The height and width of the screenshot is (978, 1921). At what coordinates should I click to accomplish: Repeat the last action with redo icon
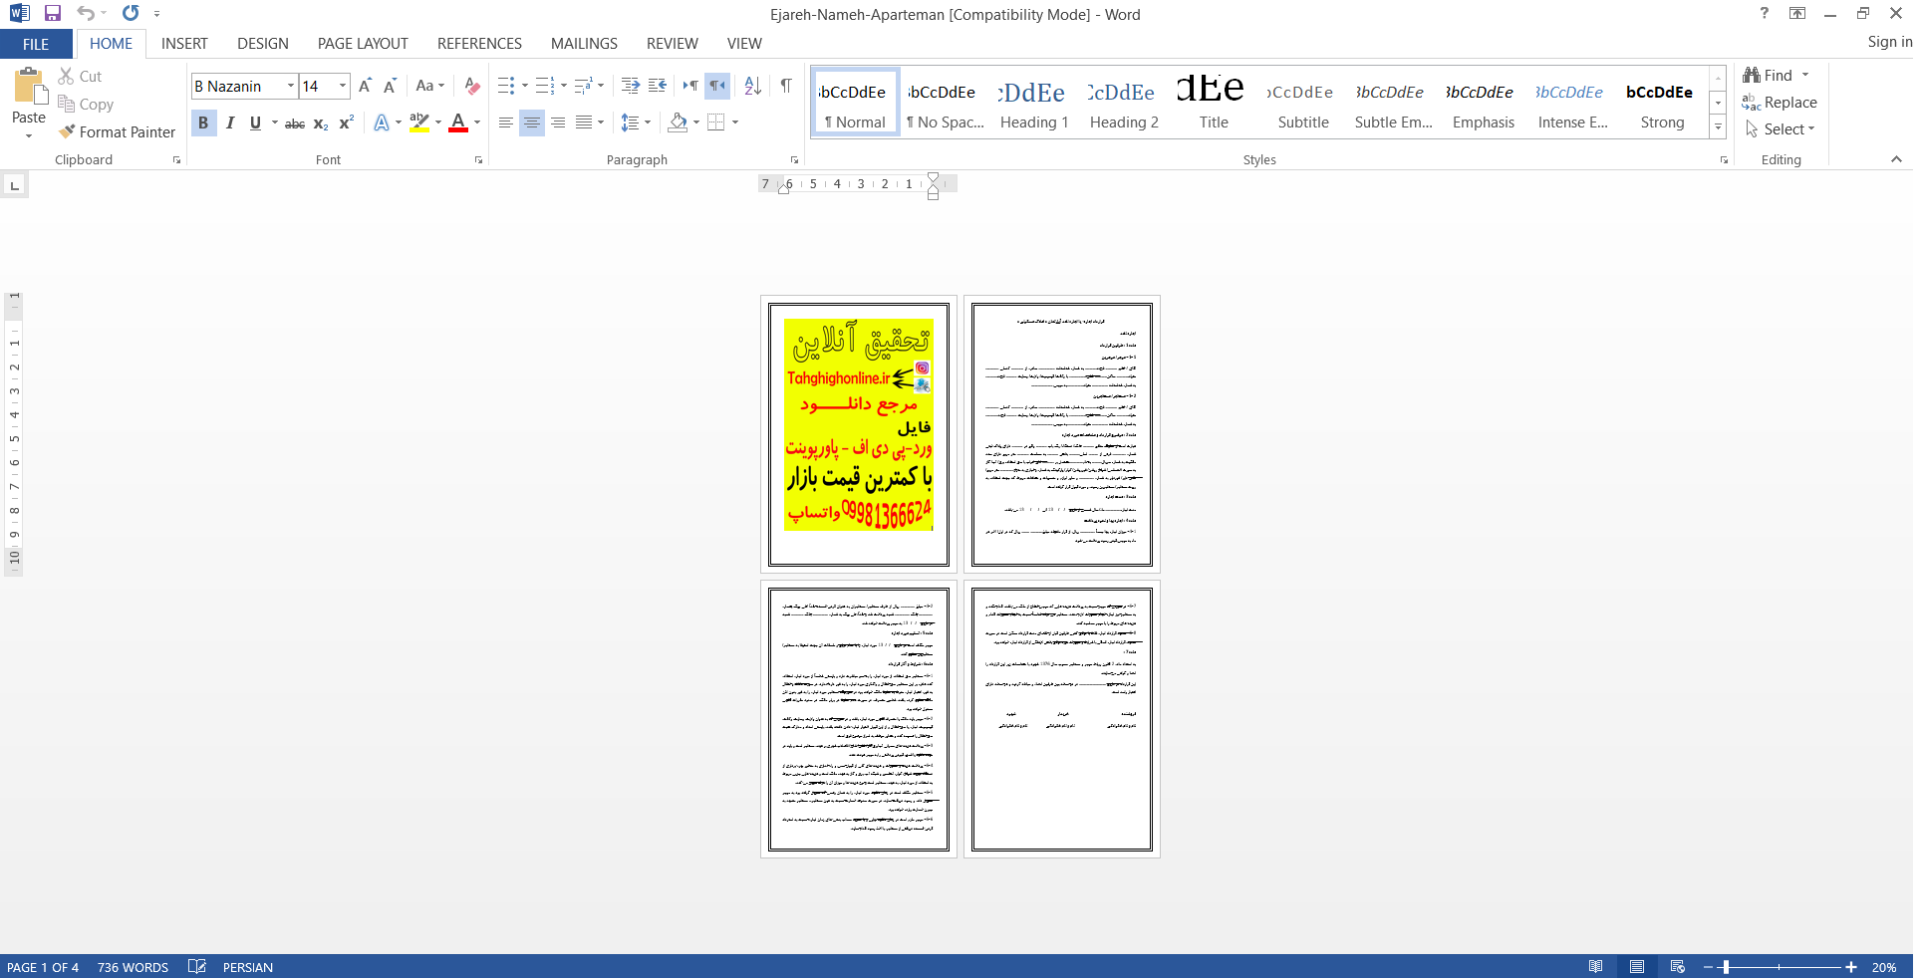tap(131, 14)
